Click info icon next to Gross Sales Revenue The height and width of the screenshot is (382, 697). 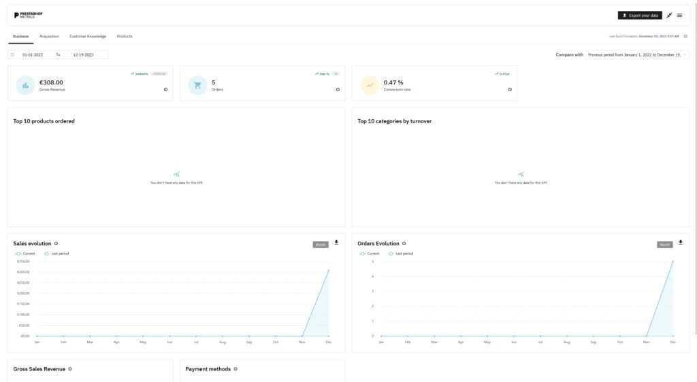pyautogui.click(x=70, y=369)
